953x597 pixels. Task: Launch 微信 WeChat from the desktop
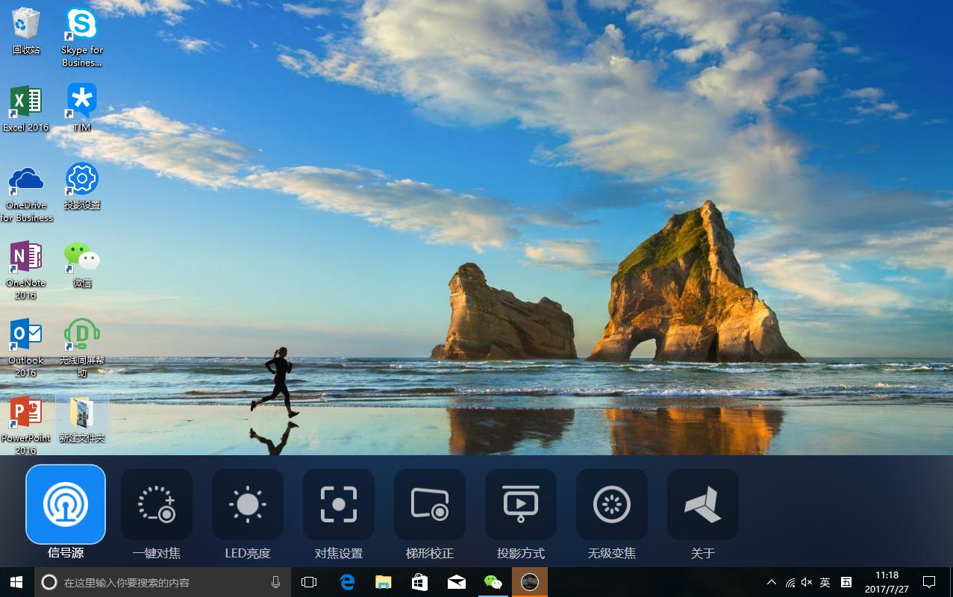click(82, 265)
